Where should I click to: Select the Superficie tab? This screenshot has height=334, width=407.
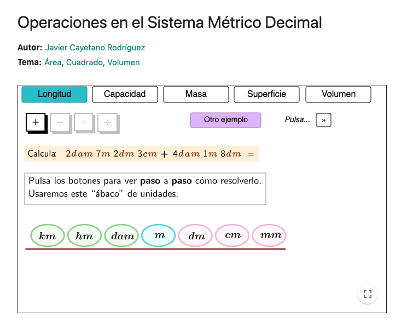coord(266,94)
